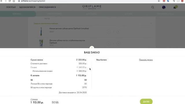Collapse the order summary with chevron
Viewport: 185px width, 104px height.
(92, 47)
